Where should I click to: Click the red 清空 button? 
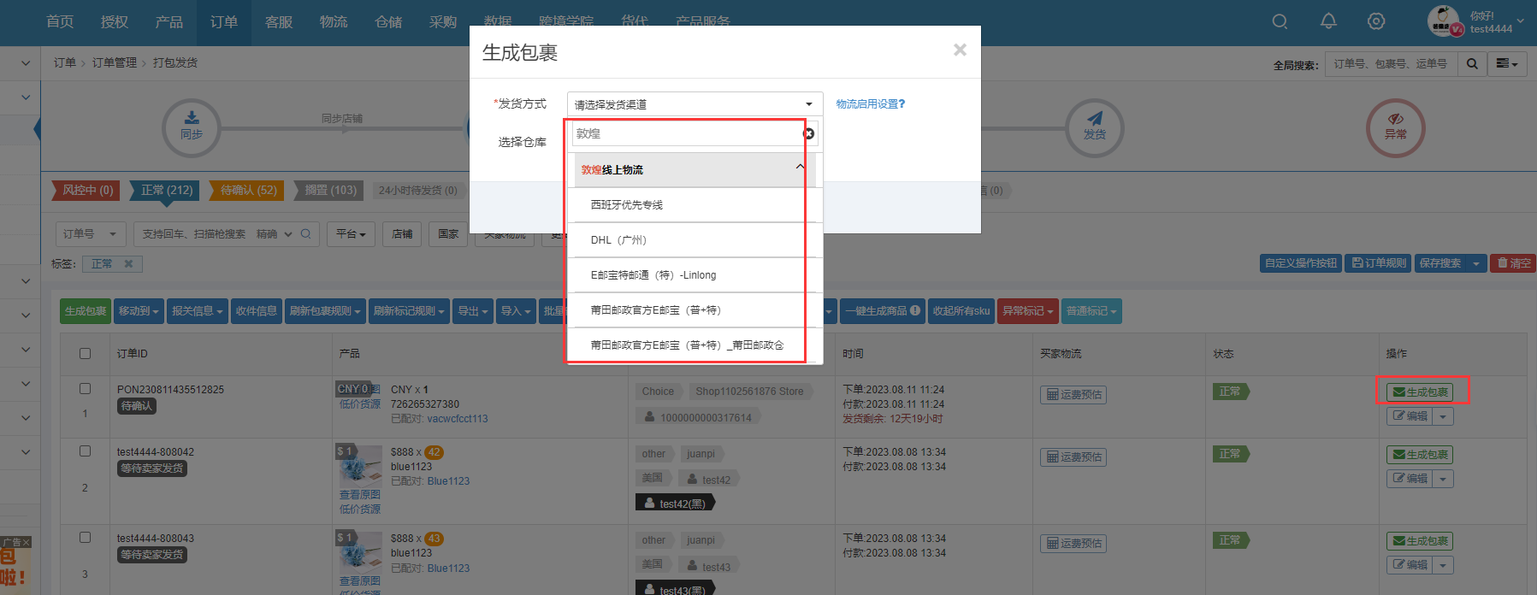[1513, 263]
